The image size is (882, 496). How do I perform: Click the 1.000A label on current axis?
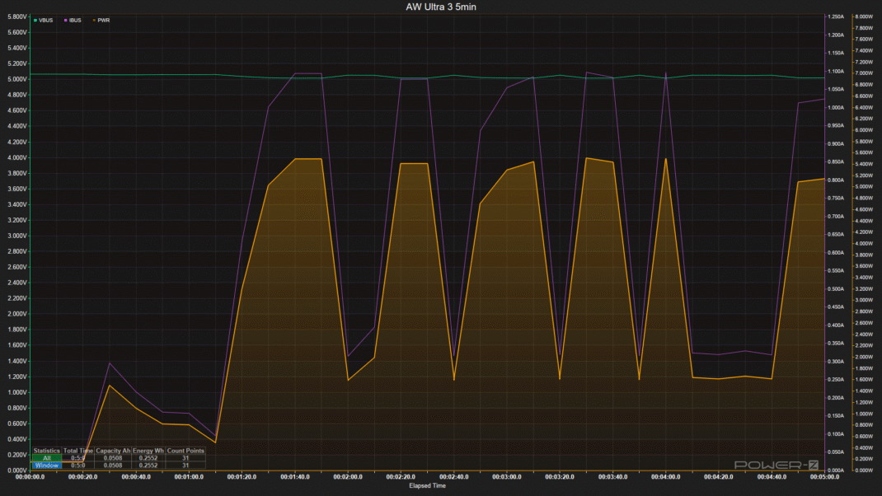tap(837, 108)
